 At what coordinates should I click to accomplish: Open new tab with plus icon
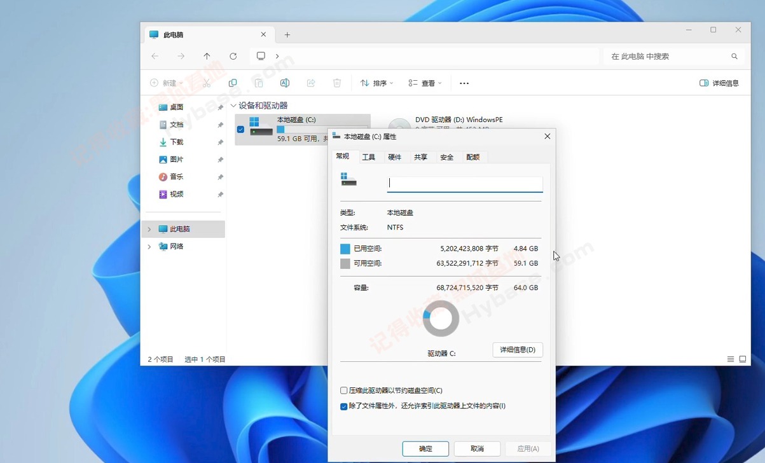point(287,35)
